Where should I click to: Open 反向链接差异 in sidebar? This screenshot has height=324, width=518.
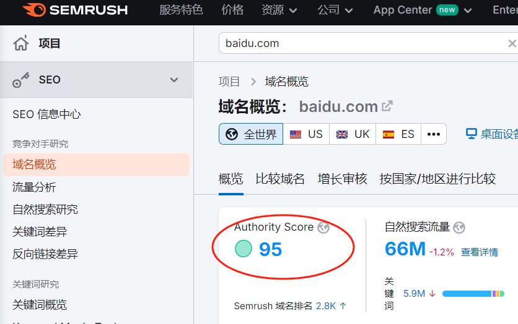point(45,254)
